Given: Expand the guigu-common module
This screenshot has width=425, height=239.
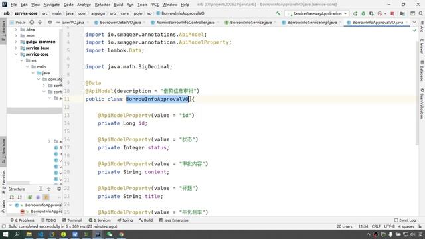Looking at the screenshot, I should click(x=16, y=42).
